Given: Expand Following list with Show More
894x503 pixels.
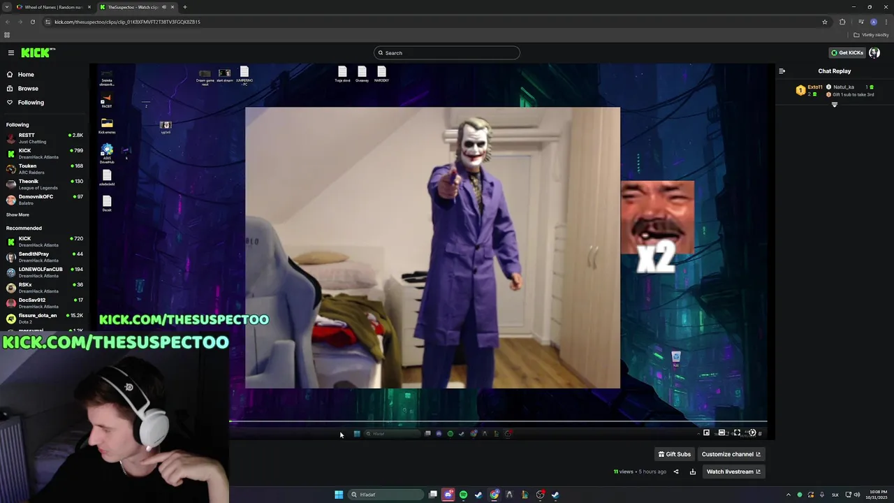Looking at the screenshot, I should [17, 214].
